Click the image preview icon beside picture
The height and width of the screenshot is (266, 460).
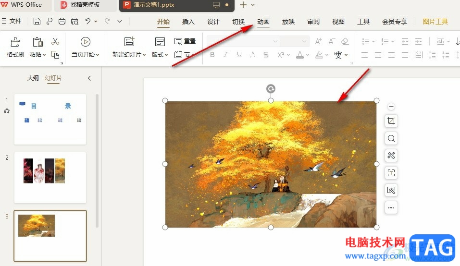point(391,191)
